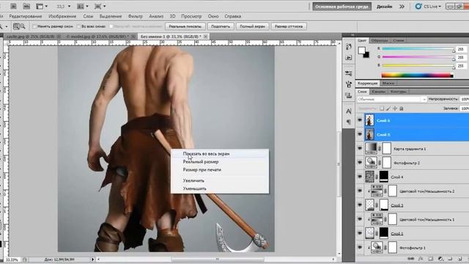This screenshot has width=469, height=264.
Task: Open the CS Live dropdown arrow
Action: tap(440, 7)
